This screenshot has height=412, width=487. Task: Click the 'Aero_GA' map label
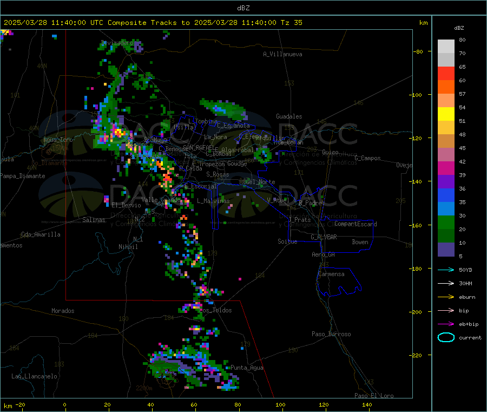[323, 254]
